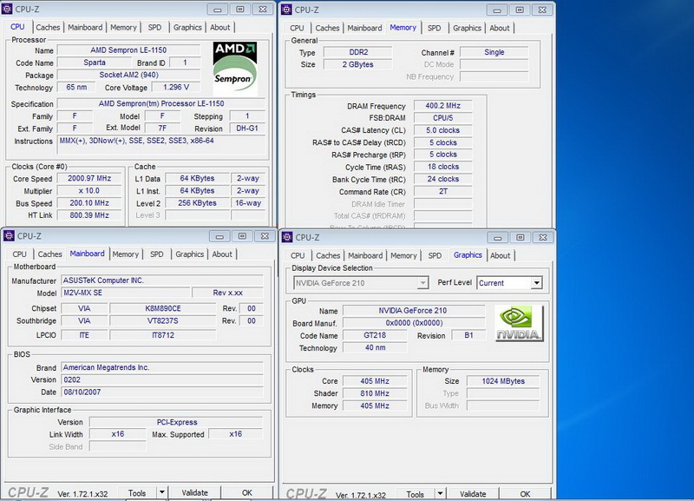Close the Graphics CPU-Z window
The height and width of the screenshot is (501, 694).
[543, 237]
